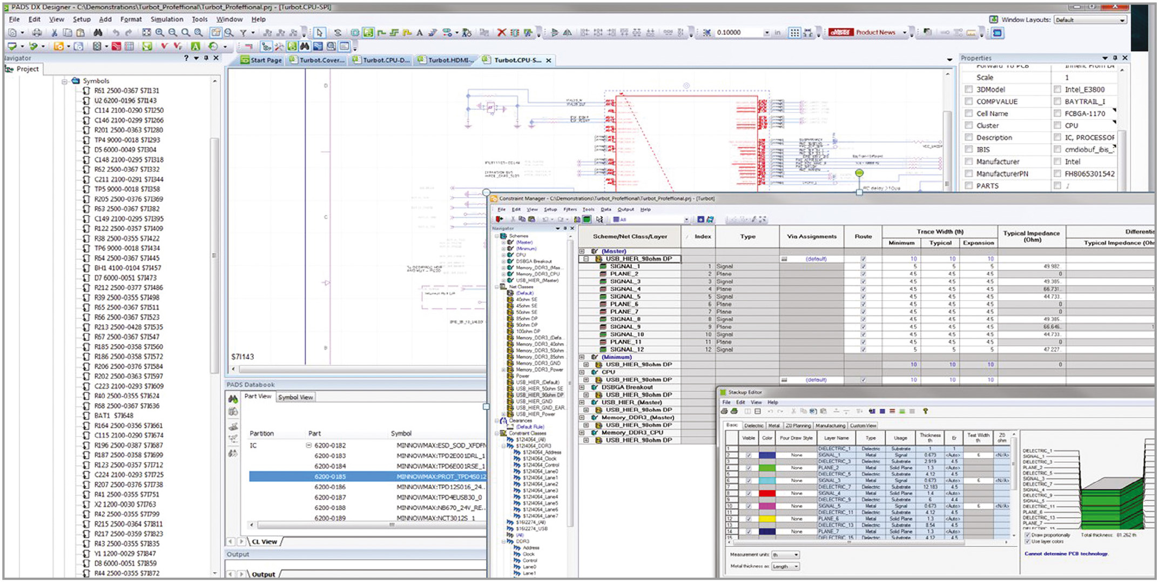
Task: Click the Print icon in main toolbar
Action: click(37, 33)
